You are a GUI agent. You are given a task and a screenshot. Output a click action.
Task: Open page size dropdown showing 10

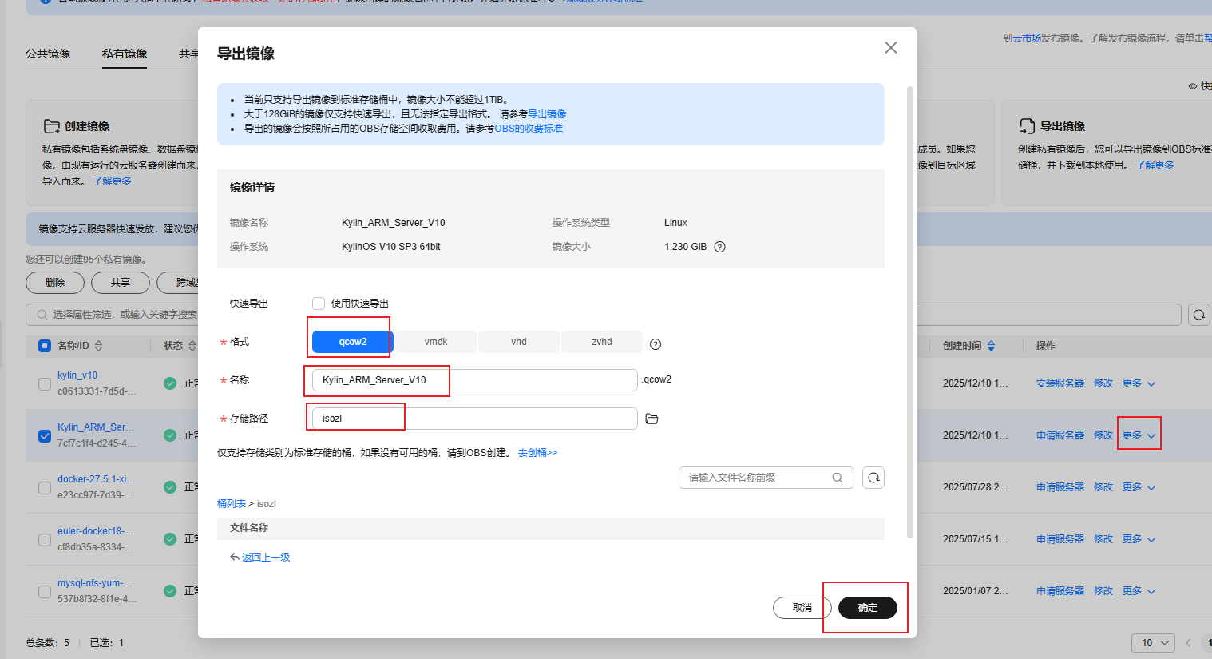pos(1153,643)
